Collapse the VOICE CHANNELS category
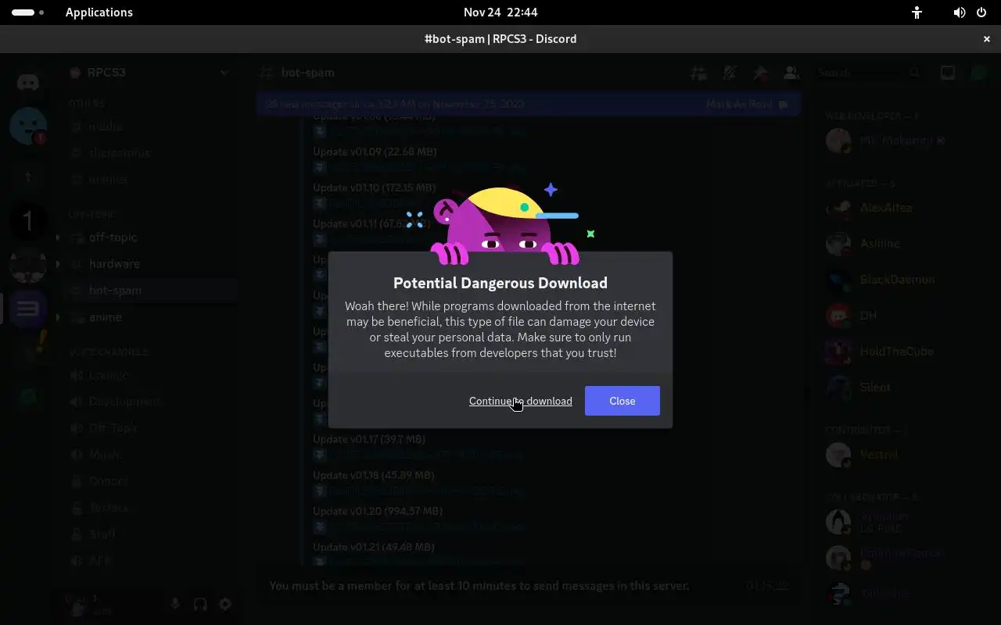 point(108,352)
